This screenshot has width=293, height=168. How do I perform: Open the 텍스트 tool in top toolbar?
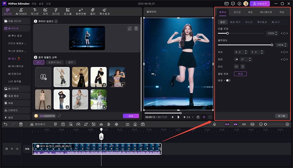[x=35, y=12]
